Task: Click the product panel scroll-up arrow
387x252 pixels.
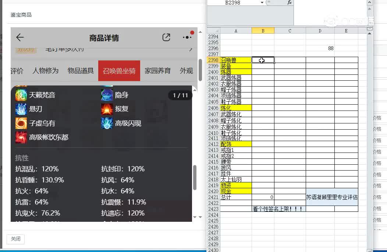Action: point(200,32)
